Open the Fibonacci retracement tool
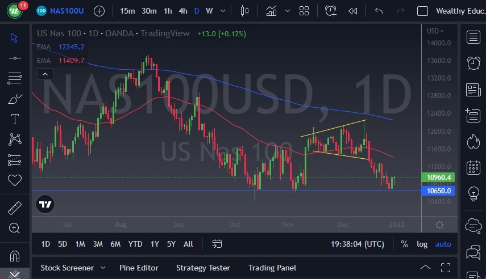Screen dimensions: 486x279 [14, 78]
